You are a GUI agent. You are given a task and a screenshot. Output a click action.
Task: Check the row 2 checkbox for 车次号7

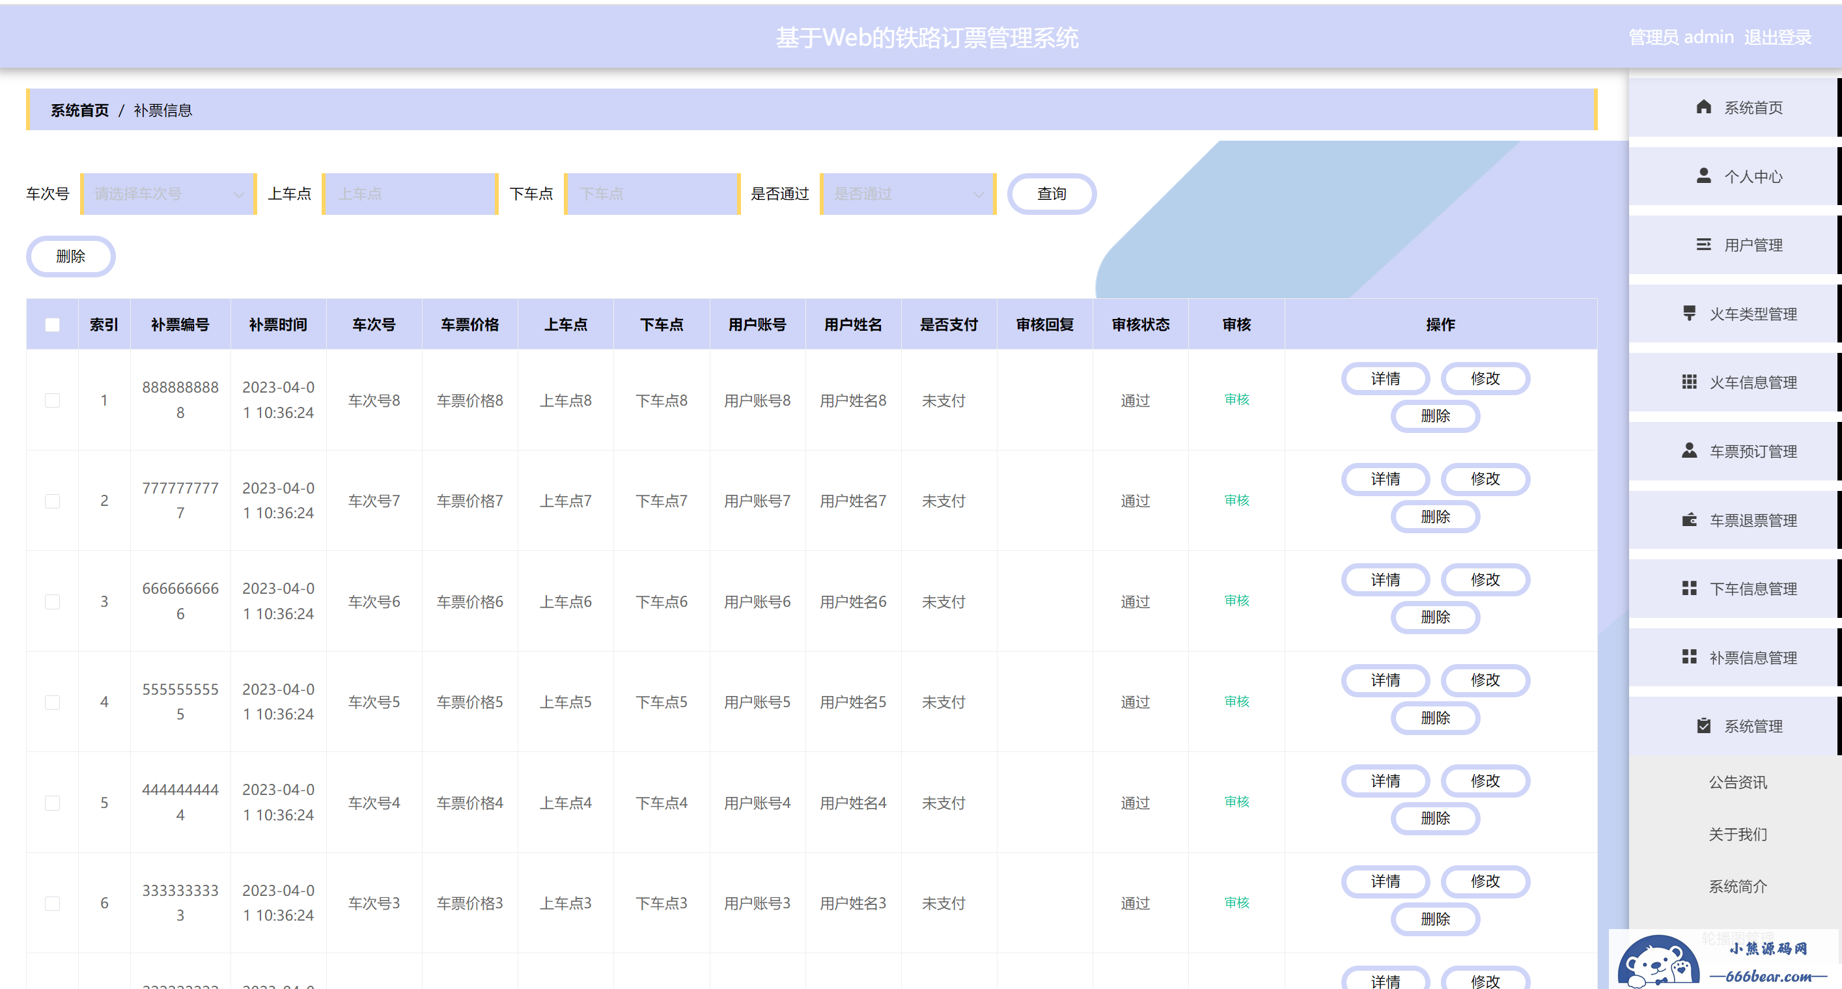click(x=52, y=501)
